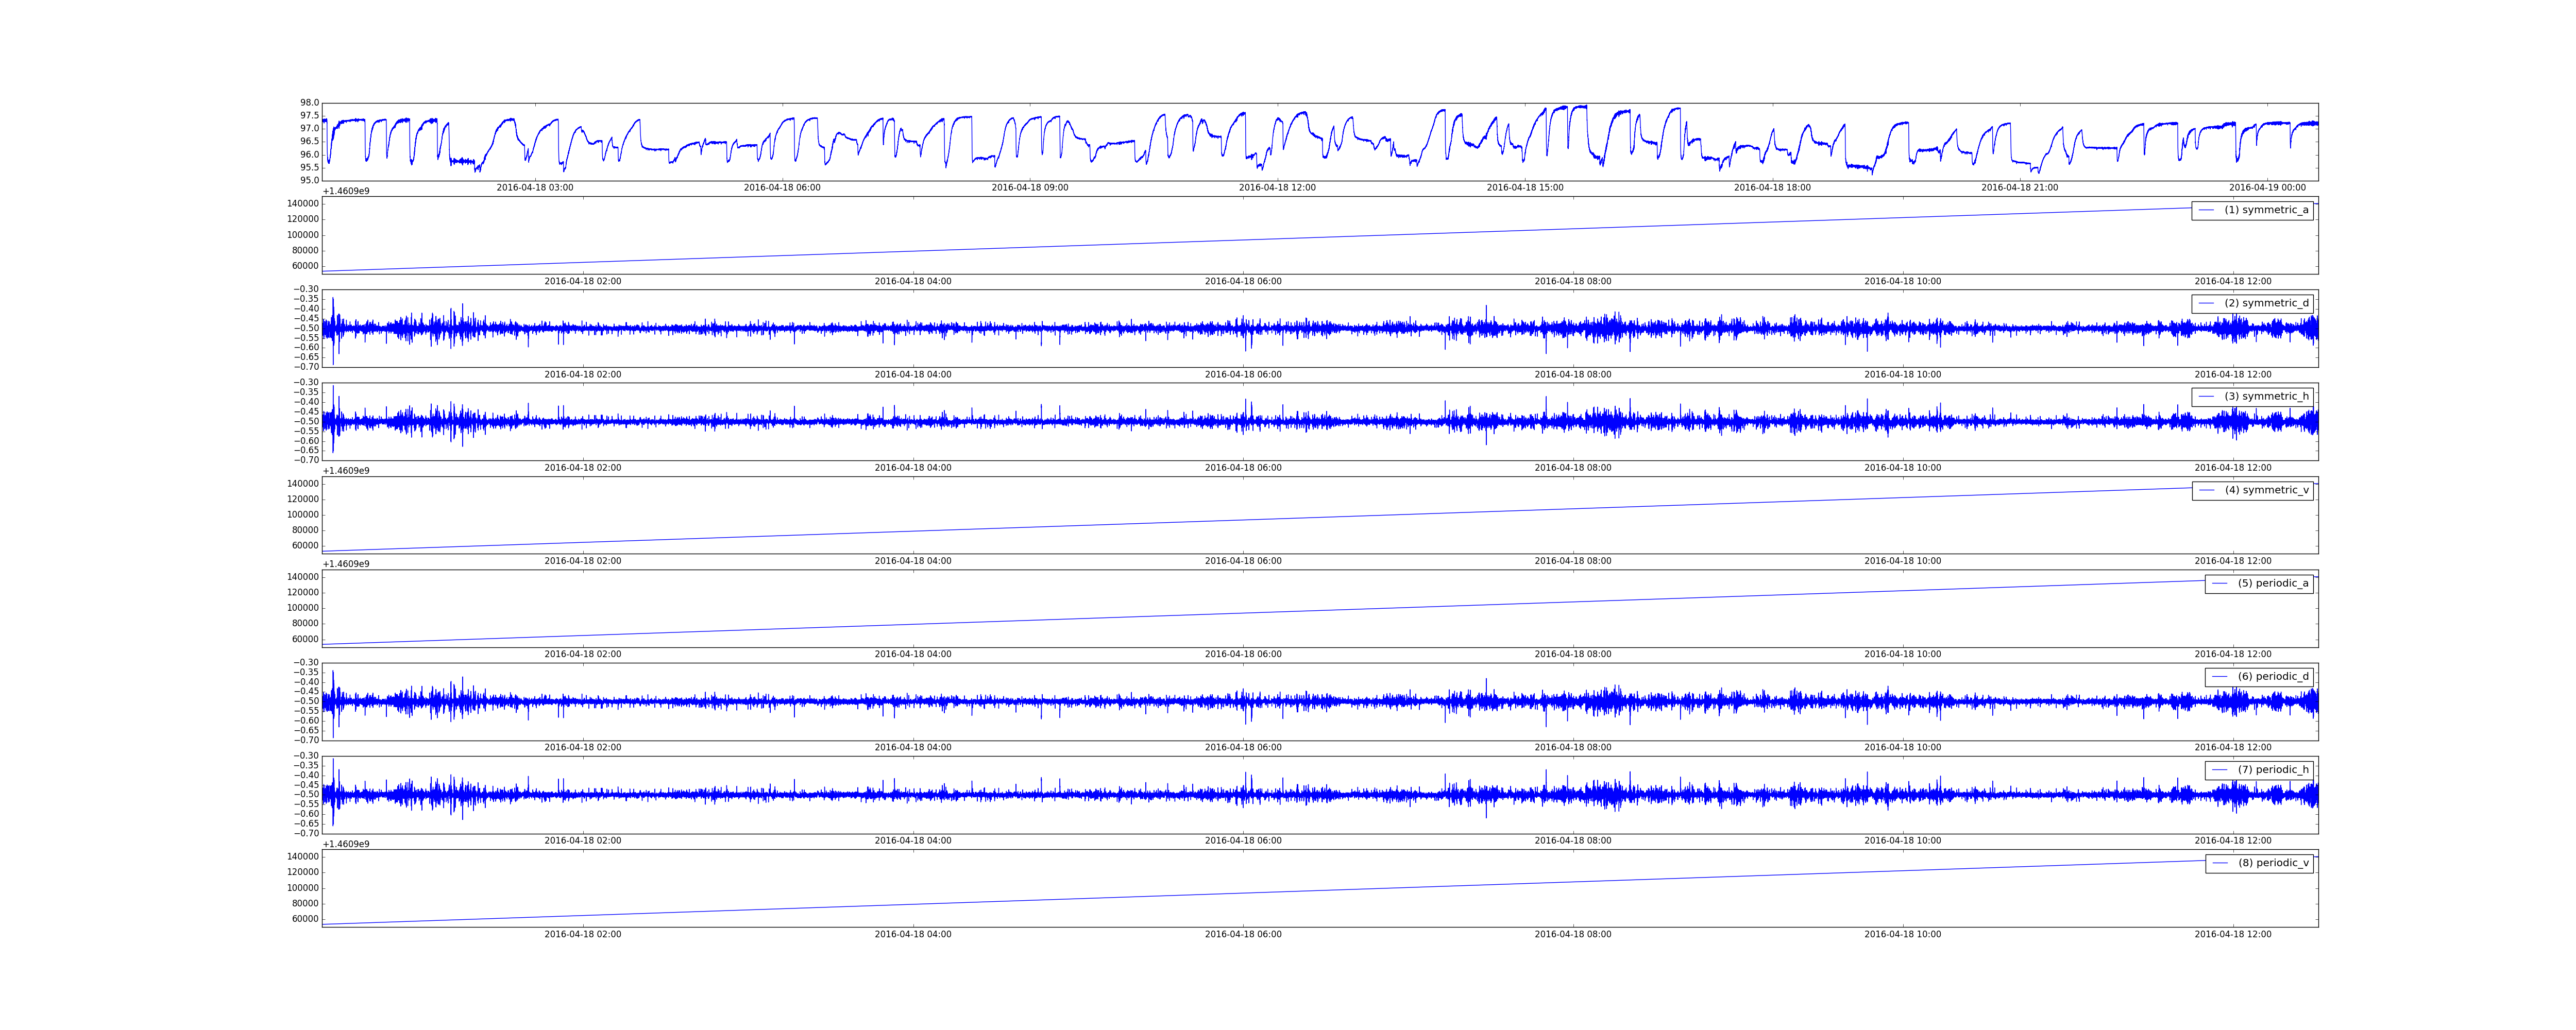Select the 2016-04-18 15:00 tick label
Screen dimensions: 2576x1030
click(x=1525, y=188)
